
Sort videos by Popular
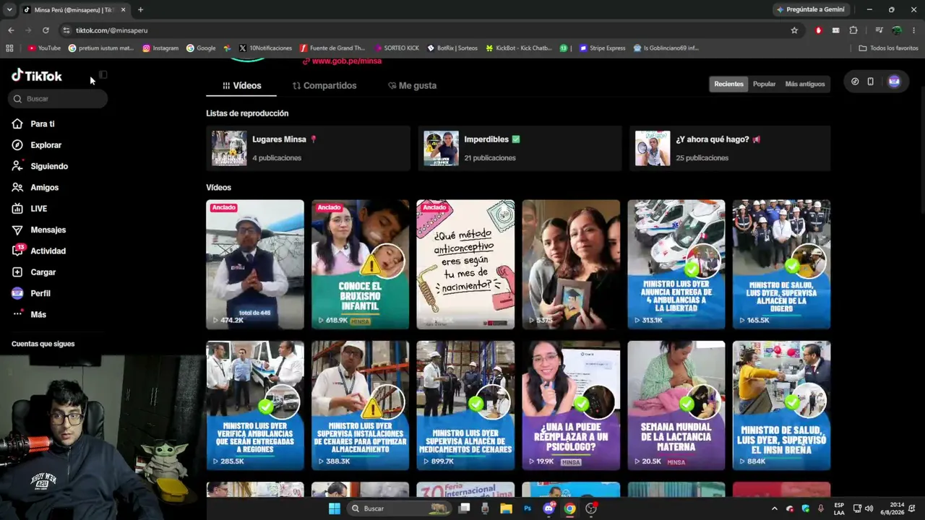coord(764,84)
